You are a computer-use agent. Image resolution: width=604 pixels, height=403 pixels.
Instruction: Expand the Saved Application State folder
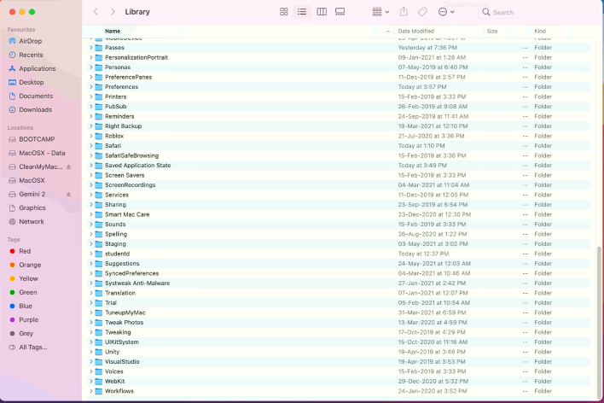tap(91, 166)
